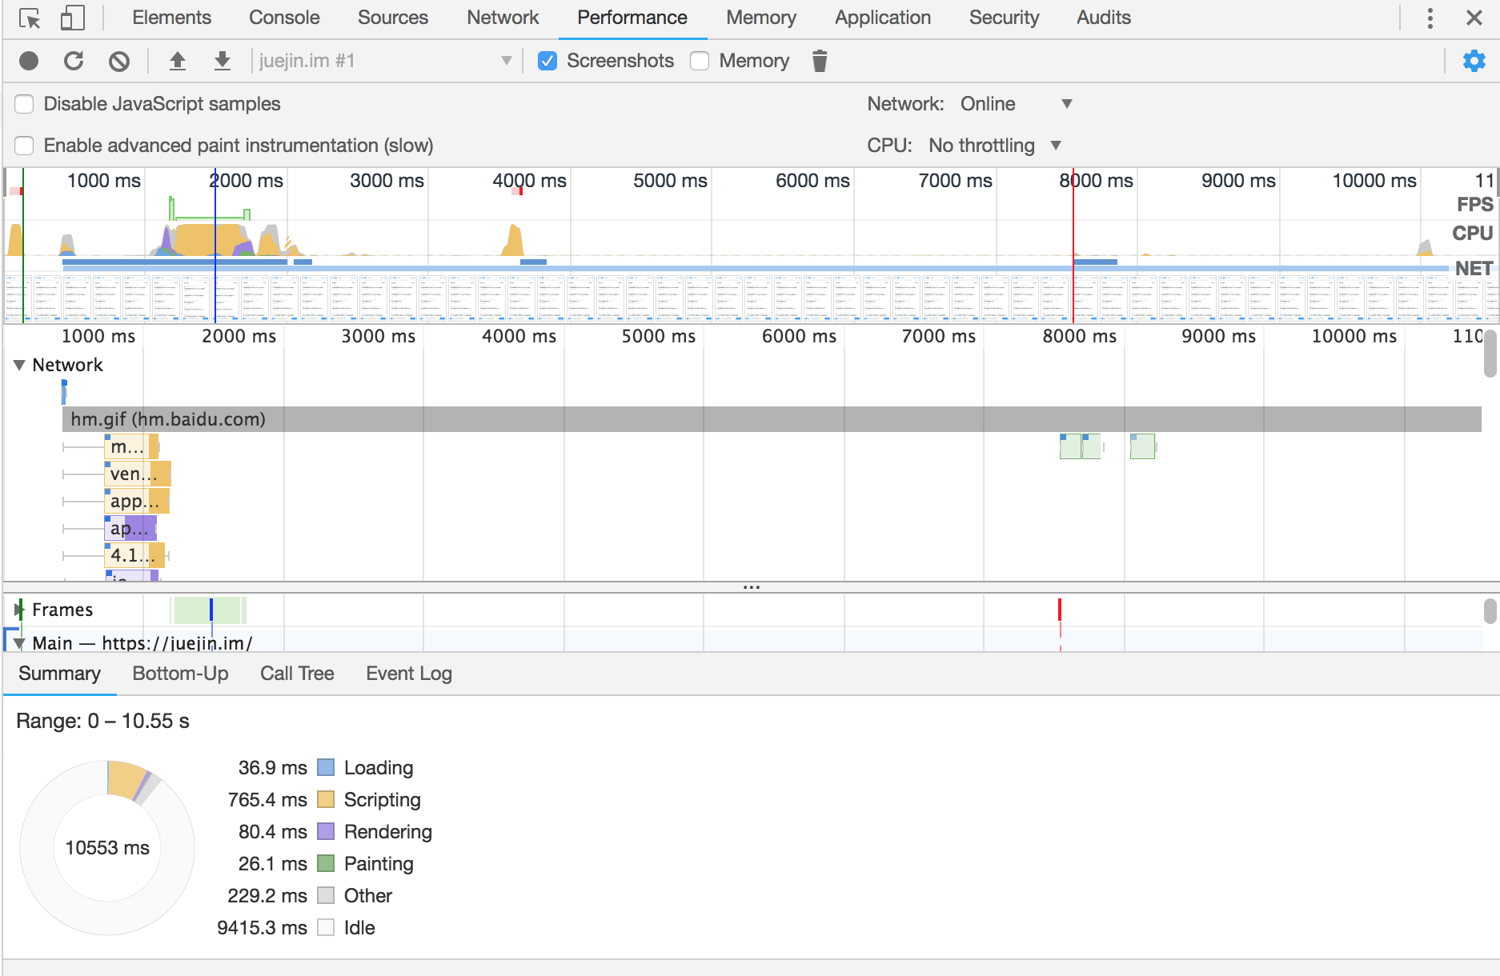Click the save profile download icon
This screenshot has height=976, width=1500.
[223, 61]
